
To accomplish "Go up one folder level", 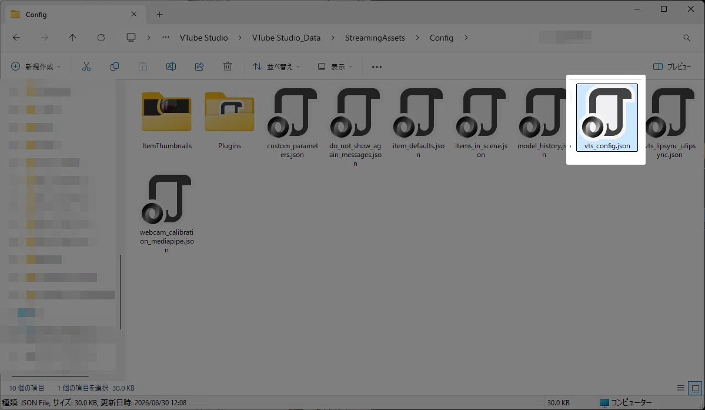I will click(72, 38).
